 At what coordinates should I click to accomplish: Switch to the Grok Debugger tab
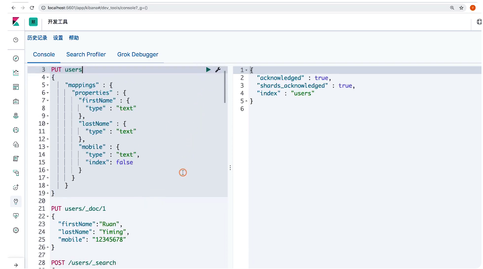tap(138, 54)
